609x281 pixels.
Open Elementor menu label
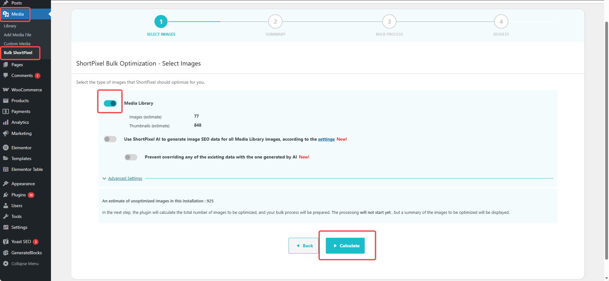coord(21,148)
